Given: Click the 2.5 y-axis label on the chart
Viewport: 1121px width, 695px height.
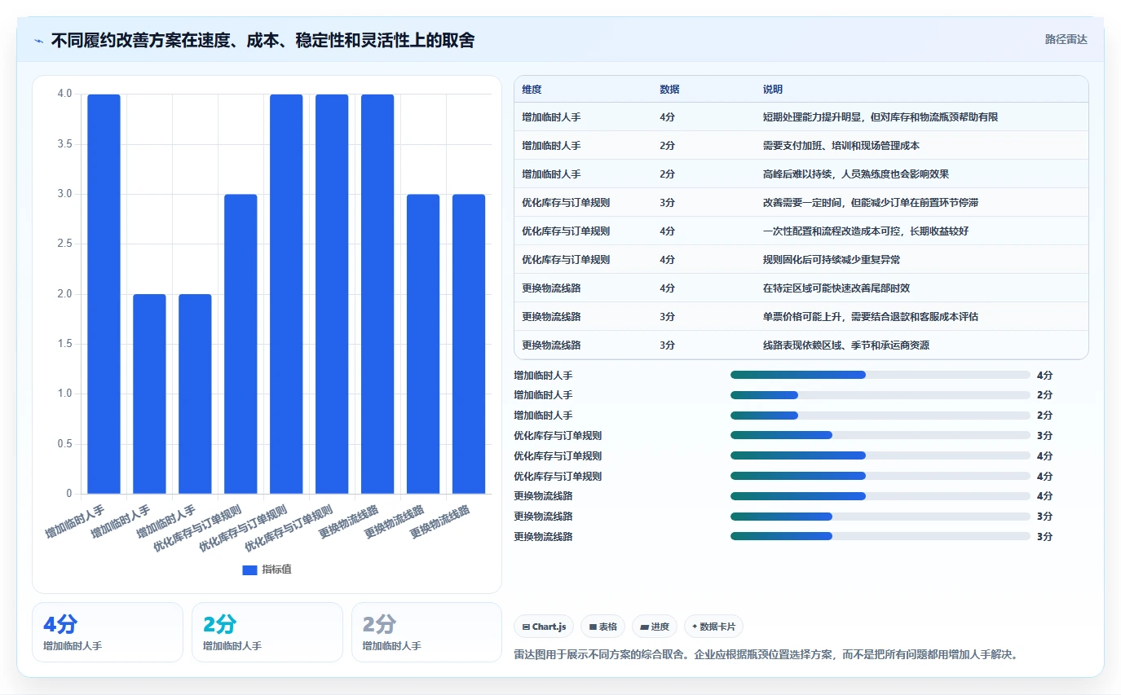Looking at the screenshot, I should pyautogui.click(x=64, y=244).
